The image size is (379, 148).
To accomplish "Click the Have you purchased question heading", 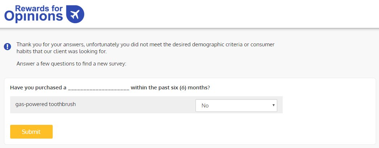I will tap(110, 88).
